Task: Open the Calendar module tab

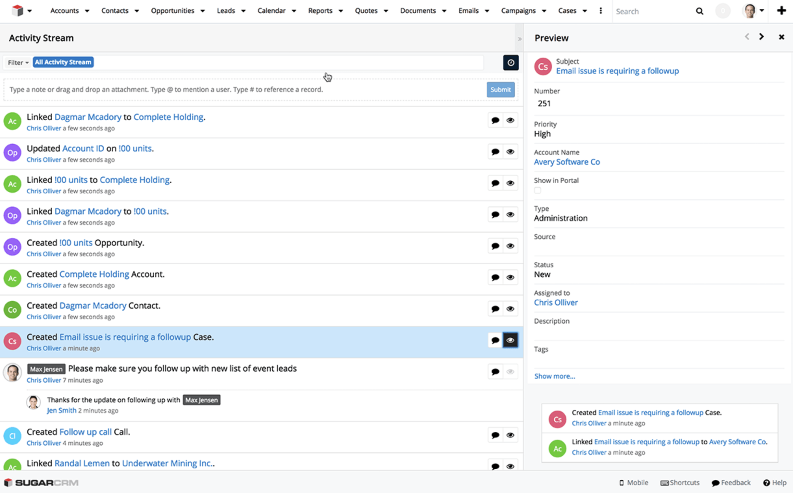Action: point(271,11)
